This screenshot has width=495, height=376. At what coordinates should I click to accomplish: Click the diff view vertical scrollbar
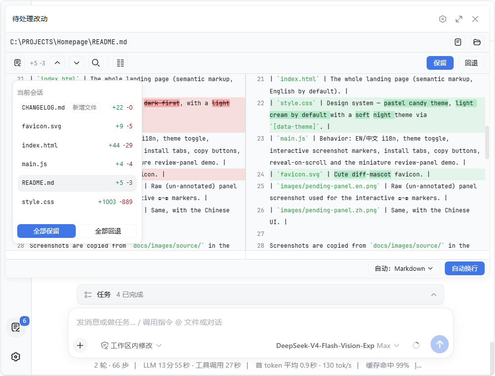point(487,142)
